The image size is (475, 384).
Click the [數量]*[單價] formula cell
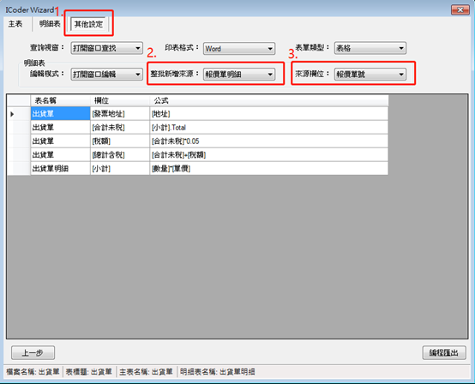[268, 168]
